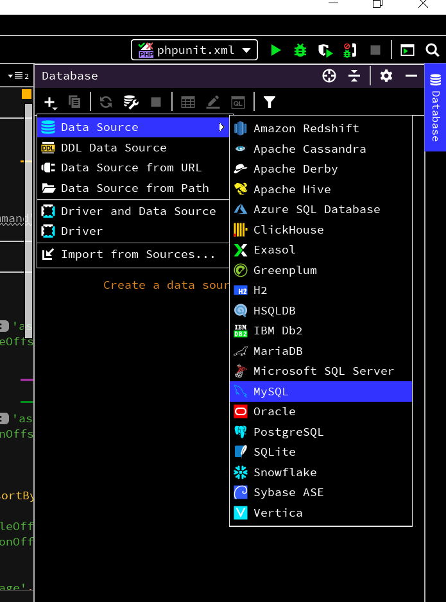Open Search Everywhere magnifier icon
This screenshot has width=446, height=602.
click(432, 50)
